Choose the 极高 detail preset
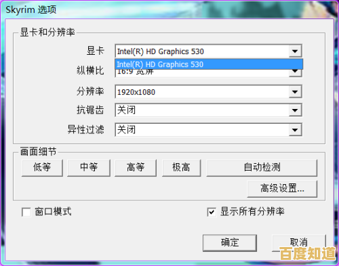The image size is (339, 266). point(181,168)
